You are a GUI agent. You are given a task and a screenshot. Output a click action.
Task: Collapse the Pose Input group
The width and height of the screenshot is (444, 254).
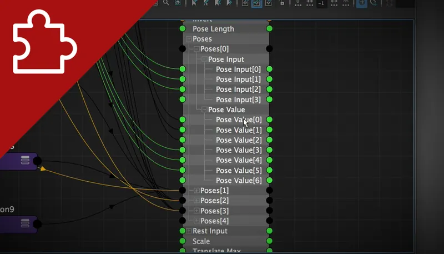[204, 59]
